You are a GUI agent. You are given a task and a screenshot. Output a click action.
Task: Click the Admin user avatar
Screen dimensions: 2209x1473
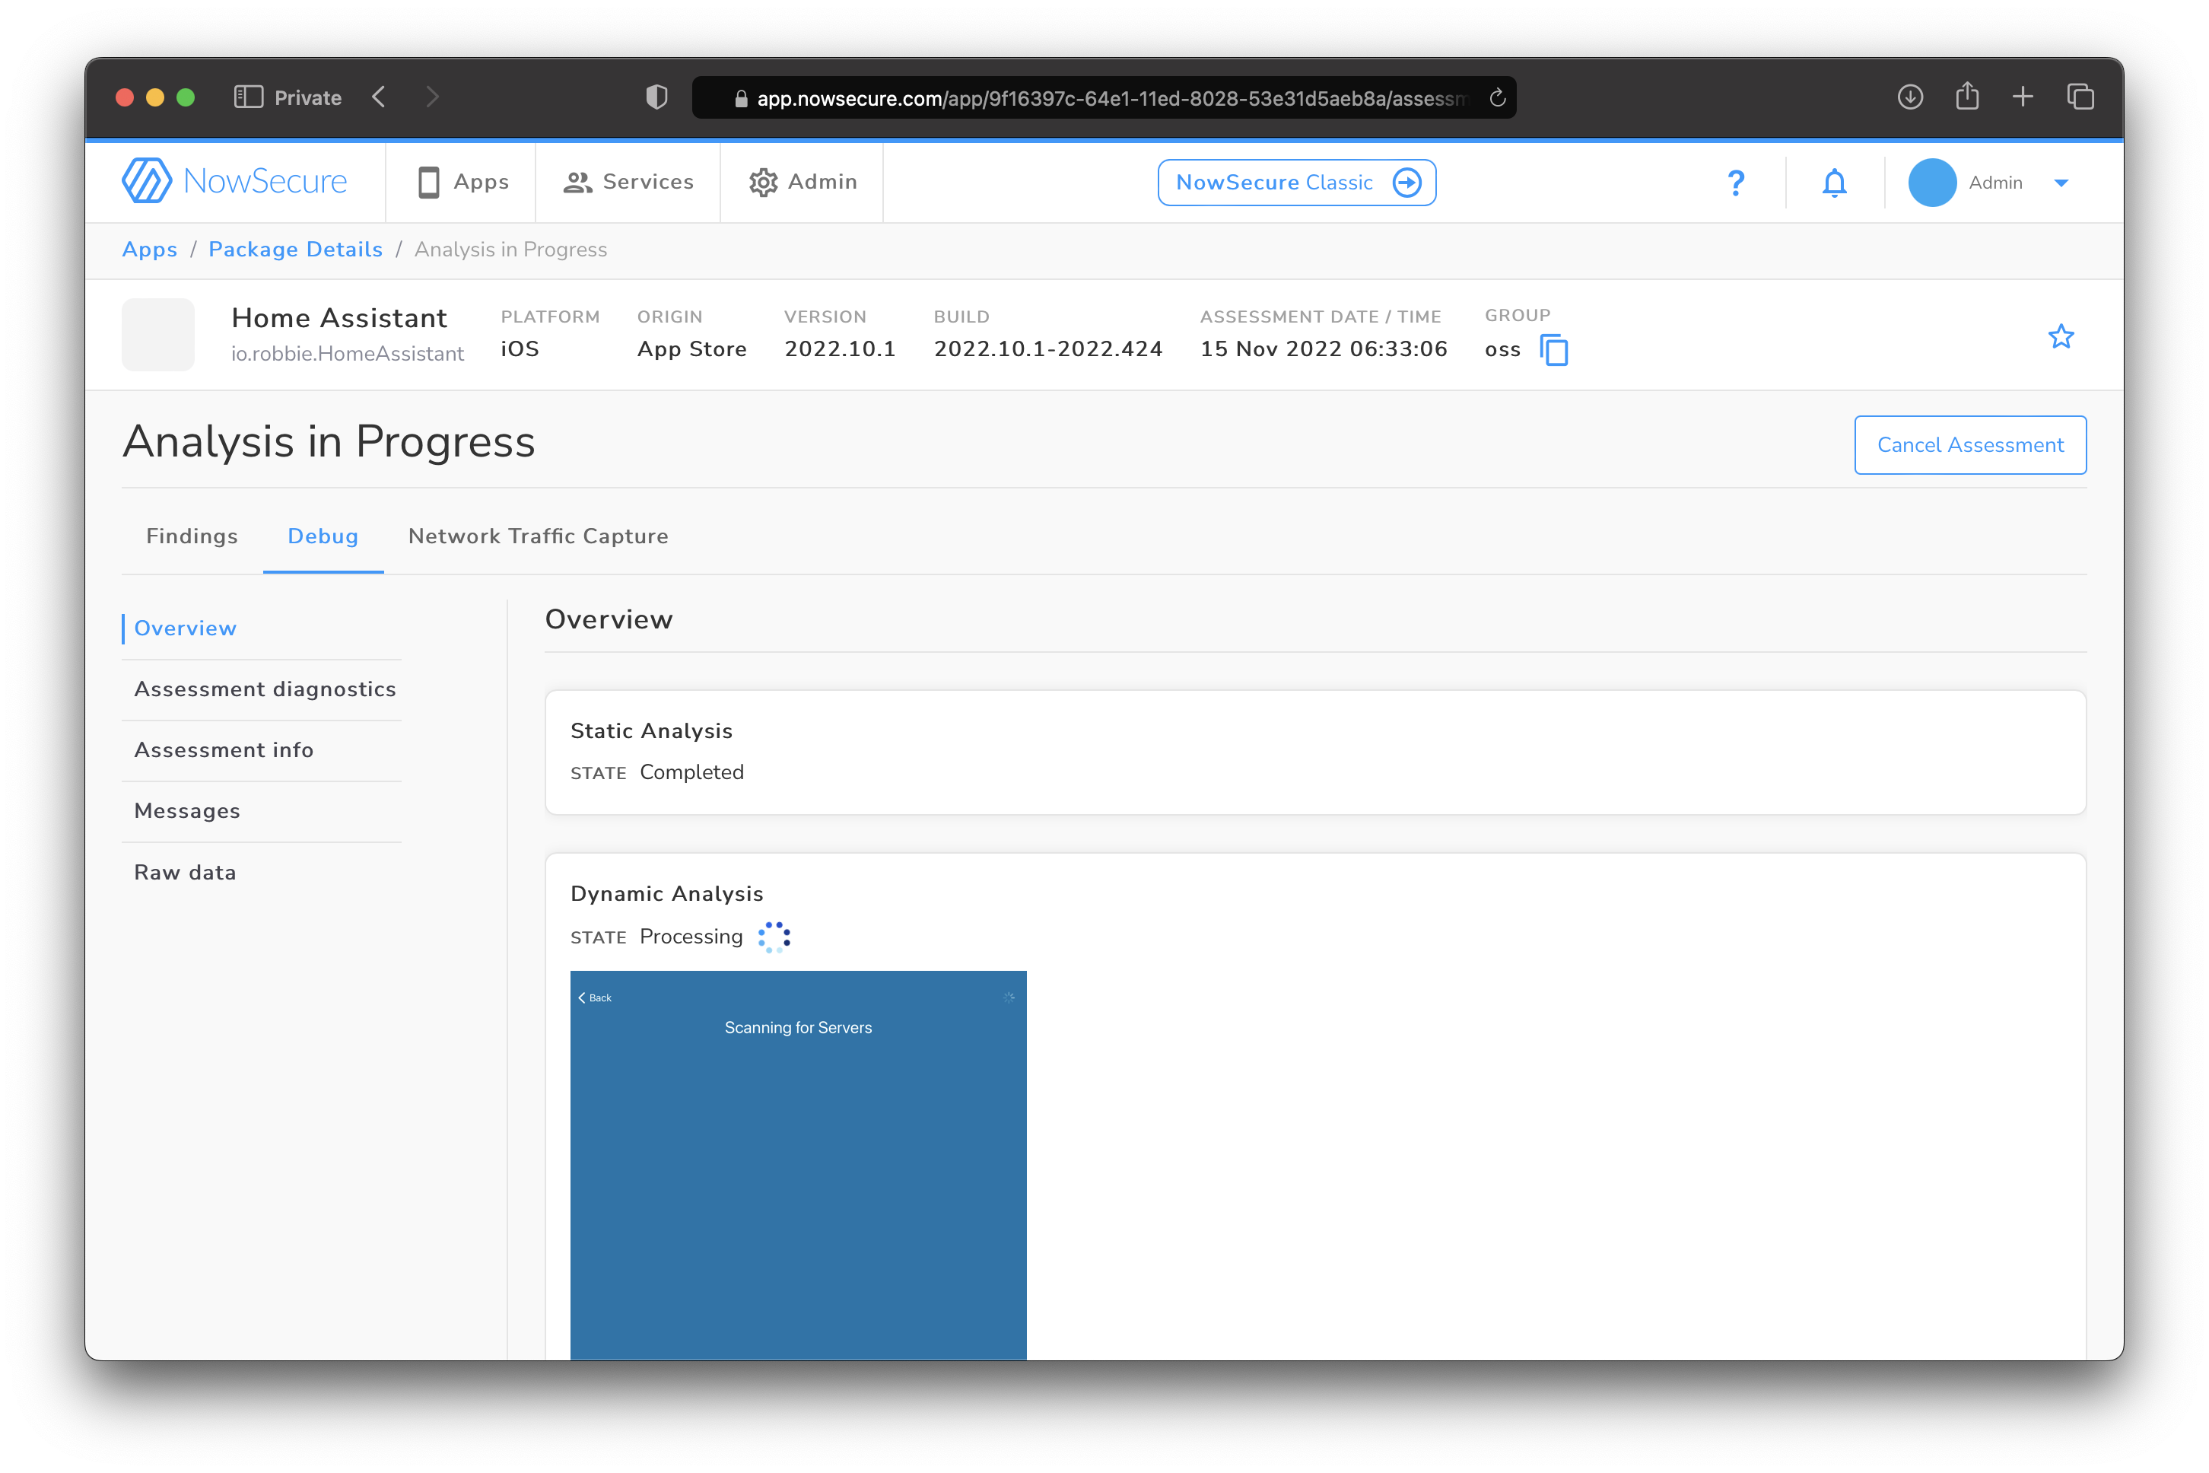[1932, 183]
